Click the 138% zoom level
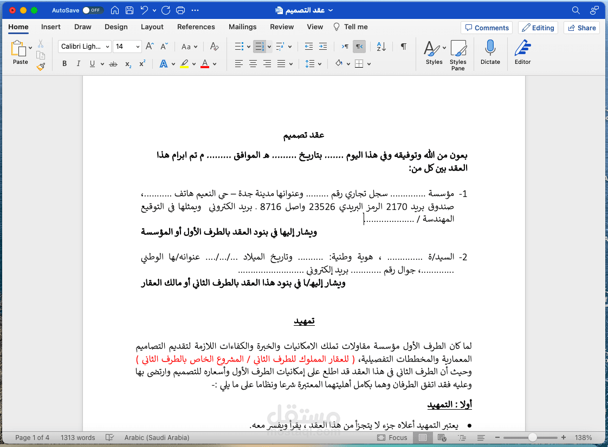The image size is (608, 447). [x=583, y=437]
